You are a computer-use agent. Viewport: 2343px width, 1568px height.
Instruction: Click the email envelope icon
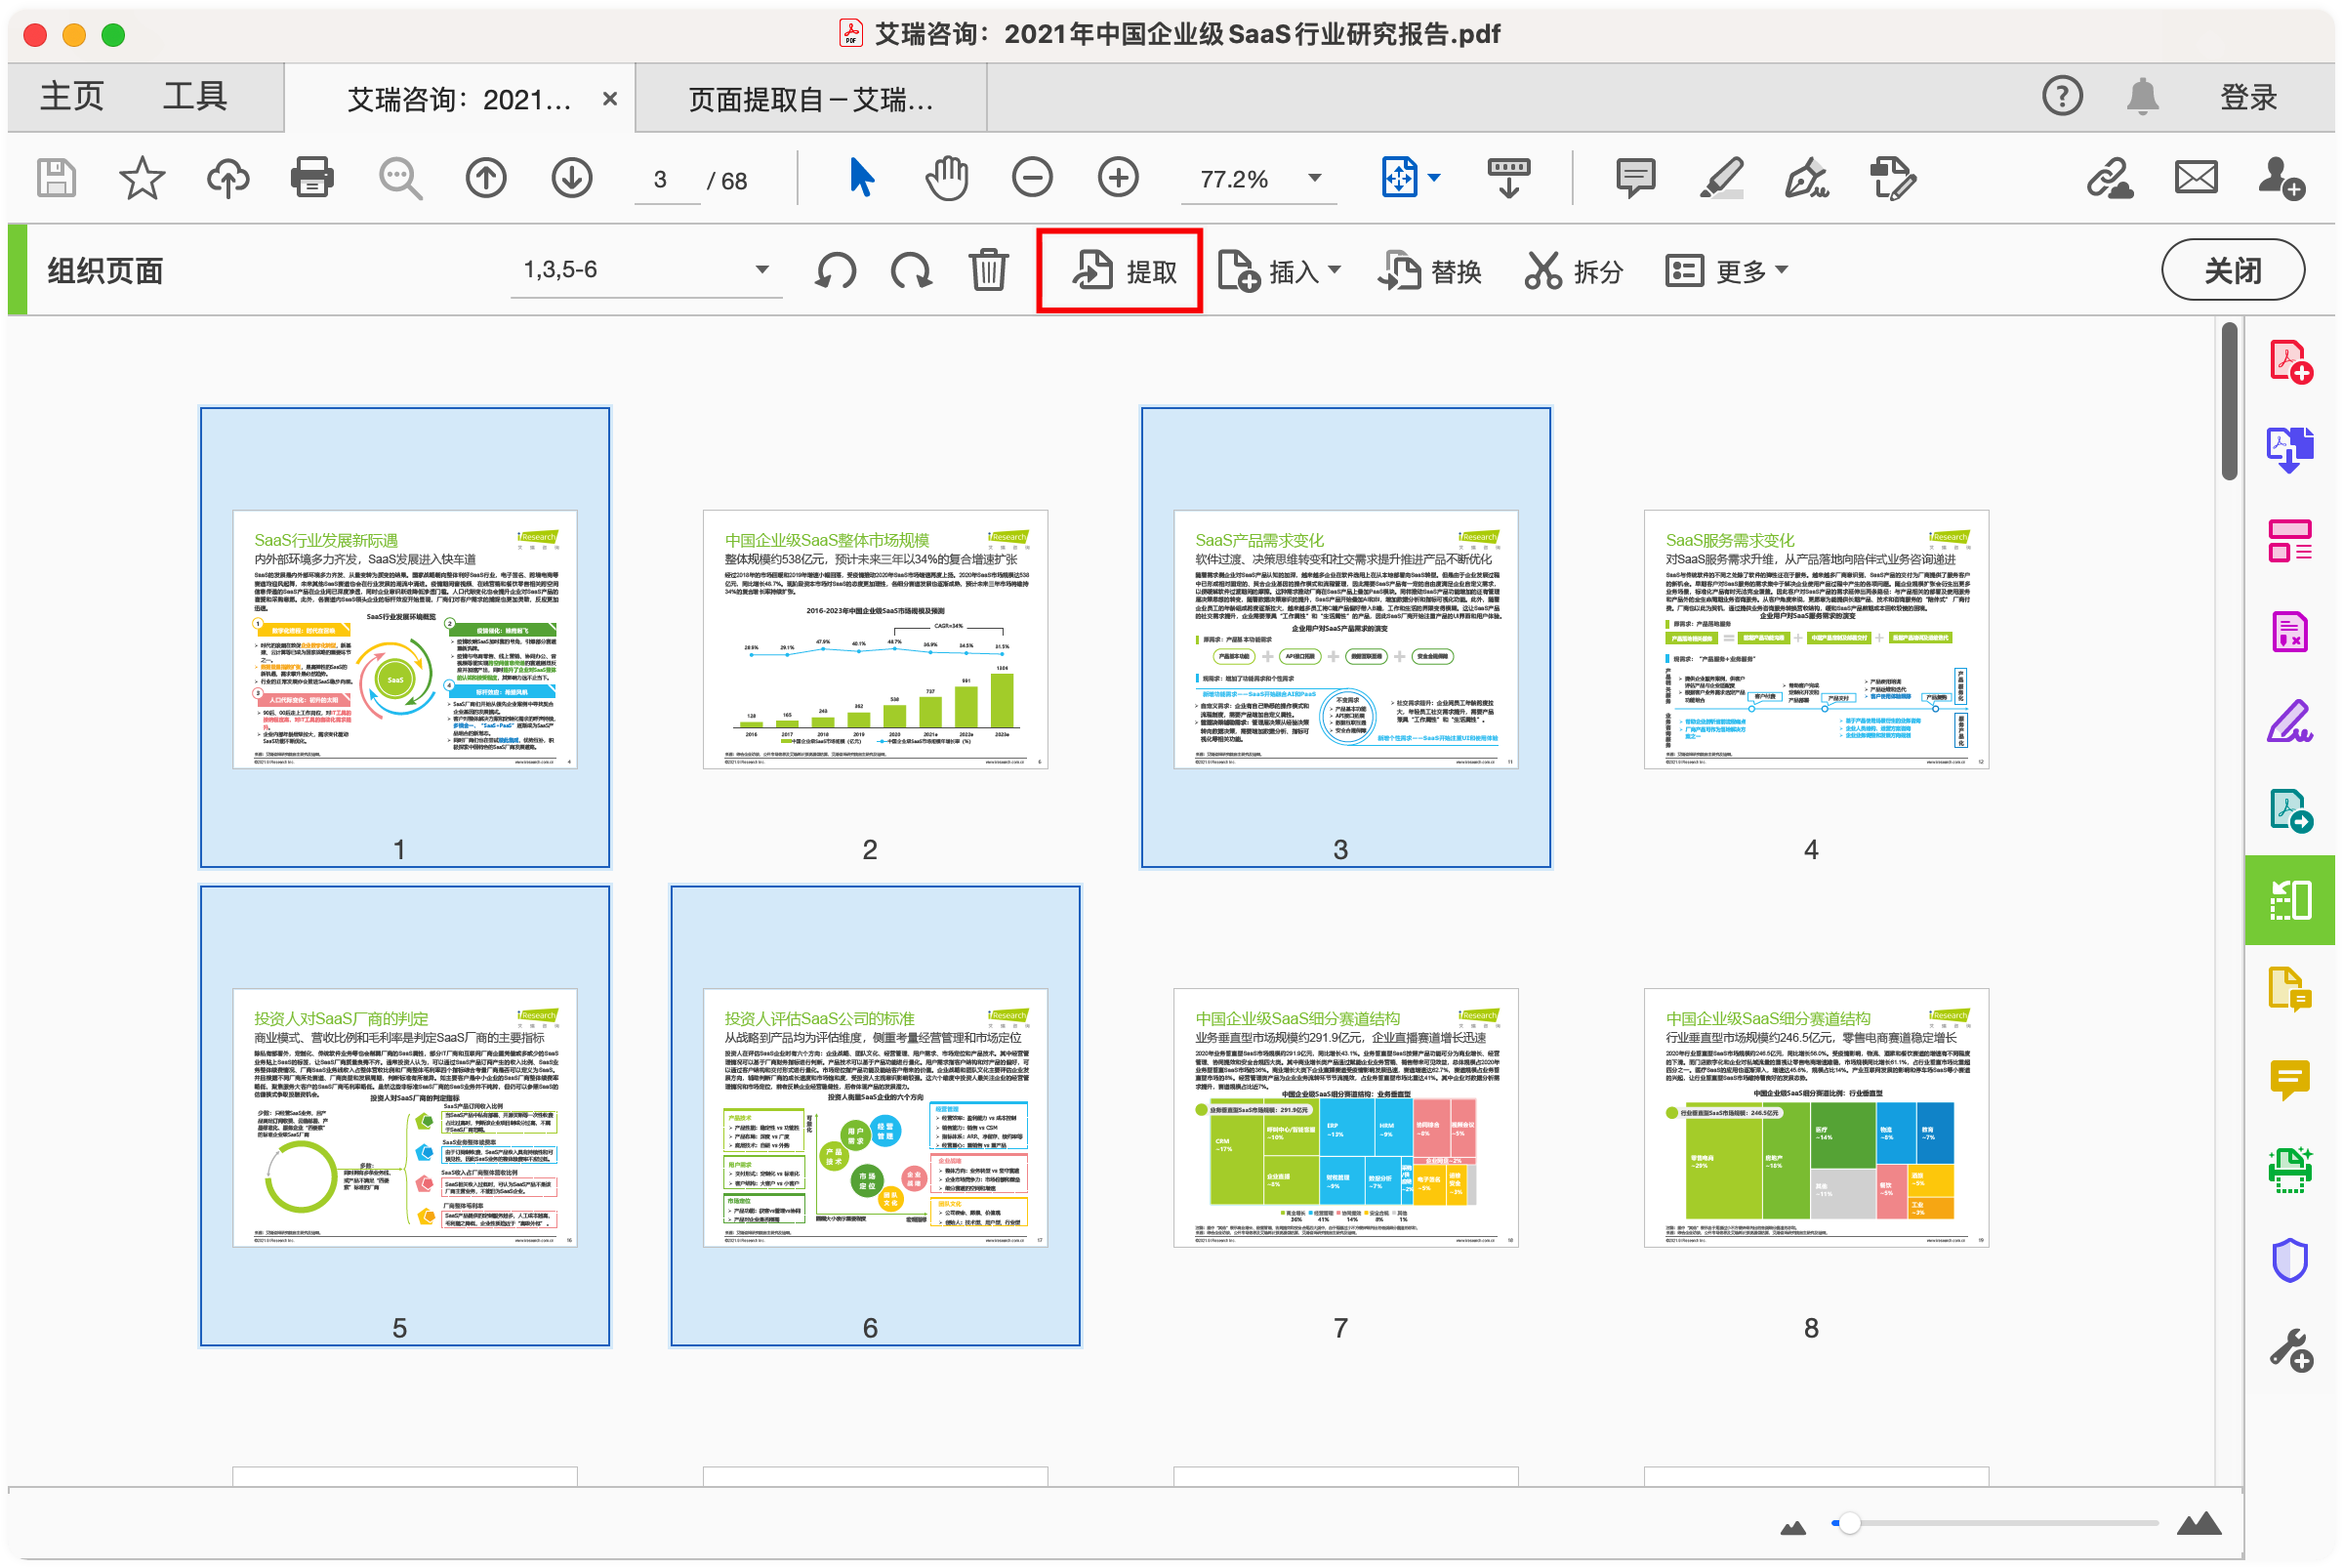point(2195,179)
